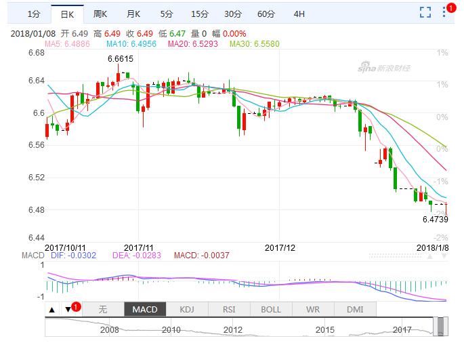Turn on BOLL bands indicator
Viewport: 464px width, 345px height.
(x=270, y=309)
